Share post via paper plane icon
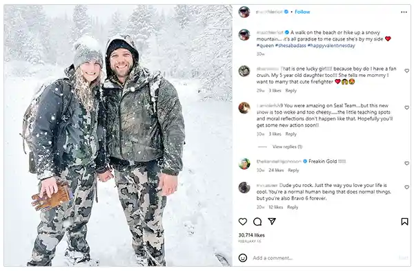Screen dimensions: 414x271 point(272,221)
